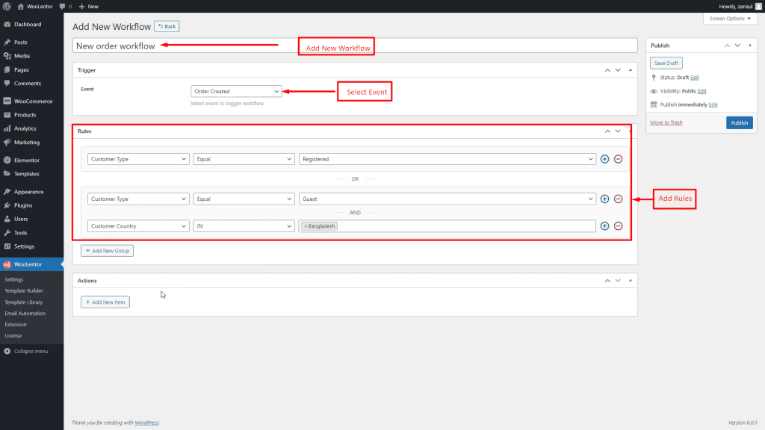The image size is (765, 430).
Task: Click the minus icon on Registered rule row
Action: coord(618,159)
